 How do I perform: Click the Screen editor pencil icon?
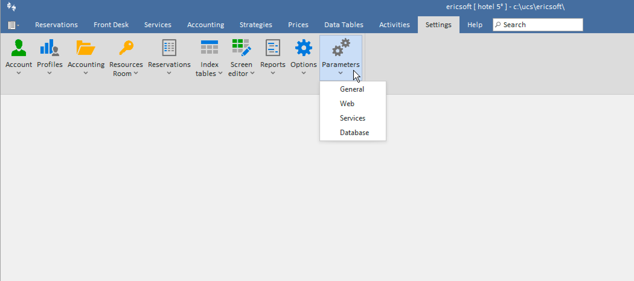click(x=241, y=48)
